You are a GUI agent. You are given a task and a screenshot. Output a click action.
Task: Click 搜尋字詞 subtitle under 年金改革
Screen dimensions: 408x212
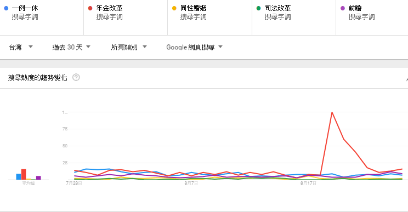coord(109,17)
